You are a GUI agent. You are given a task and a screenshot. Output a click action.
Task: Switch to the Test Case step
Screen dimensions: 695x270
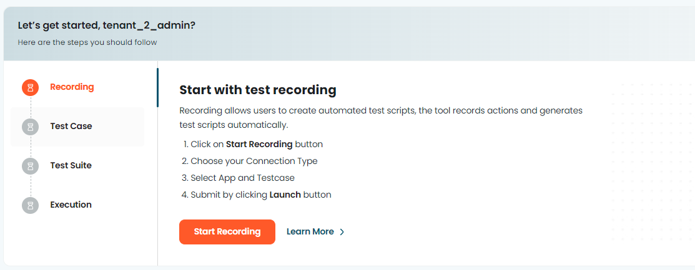(71, 126)
